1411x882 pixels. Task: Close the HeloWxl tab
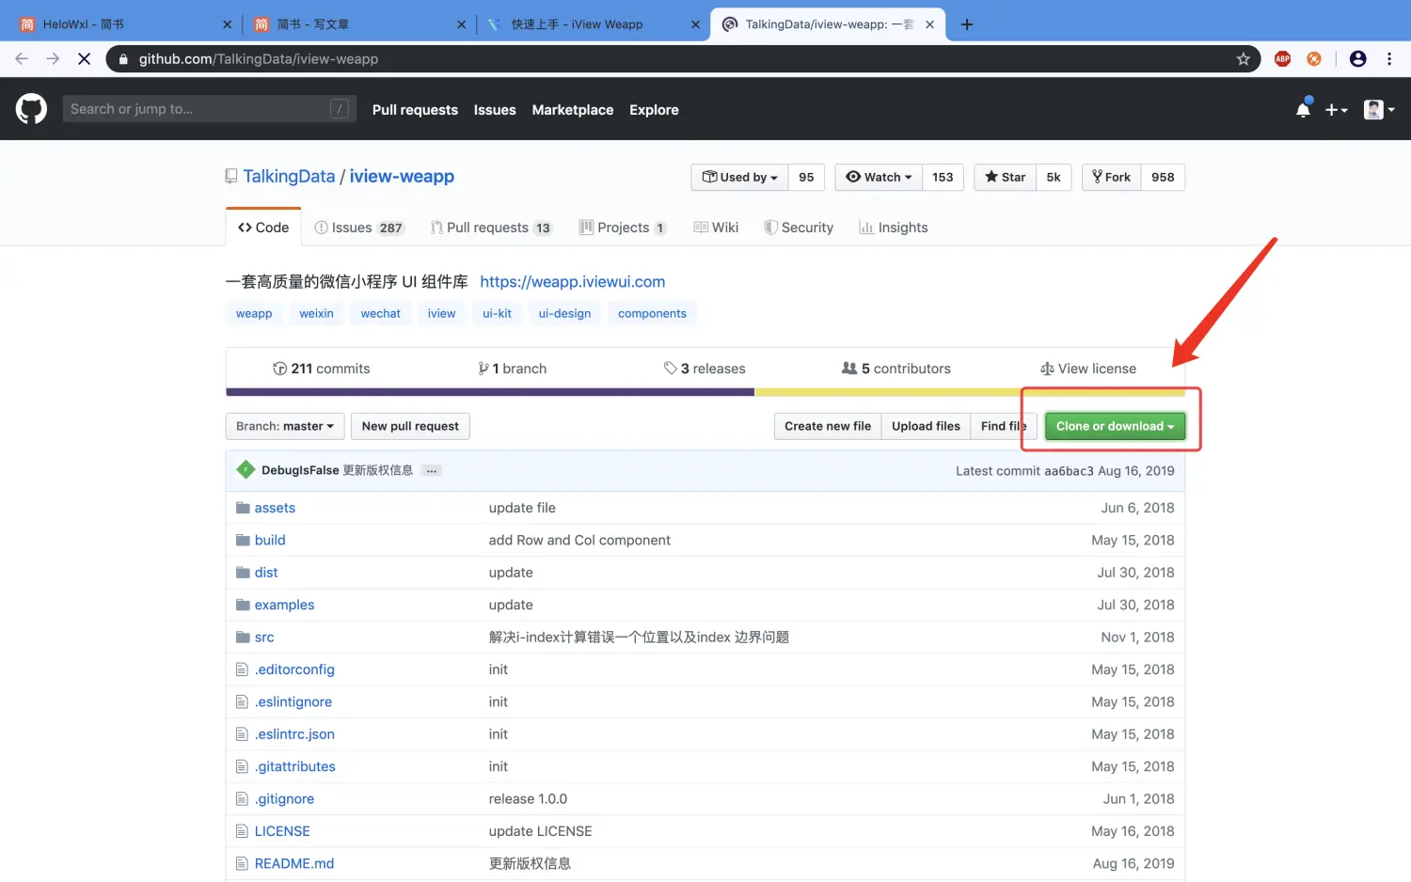[227, 24]
